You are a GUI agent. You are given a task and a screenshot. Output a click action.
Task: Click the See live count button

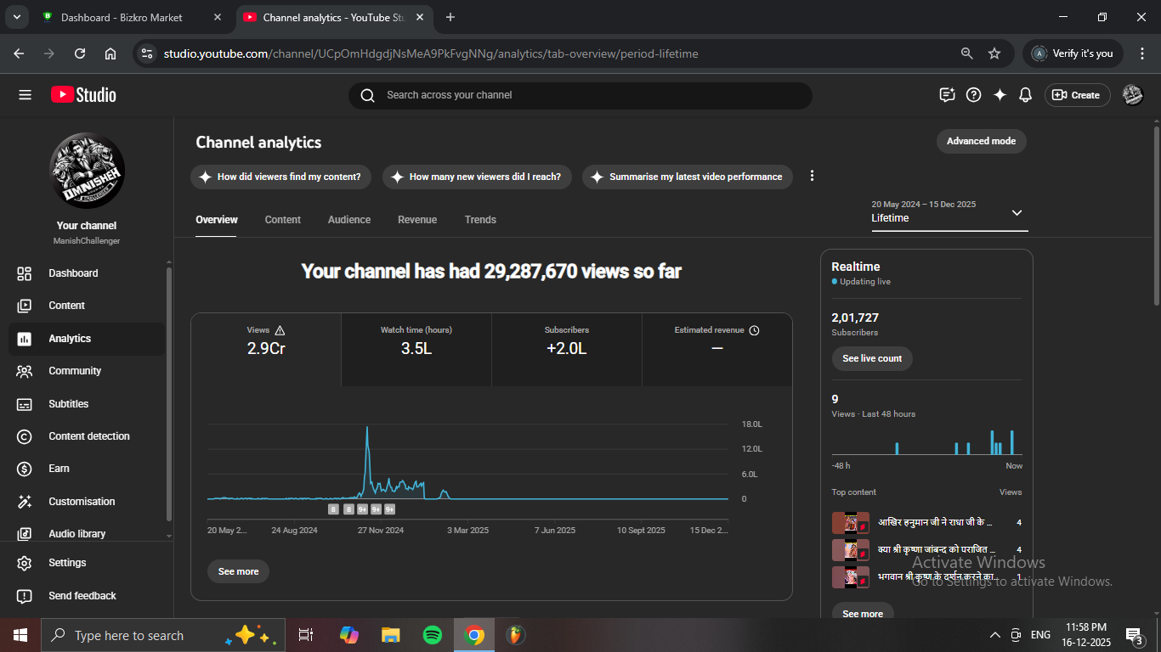[x=871, y=358]
